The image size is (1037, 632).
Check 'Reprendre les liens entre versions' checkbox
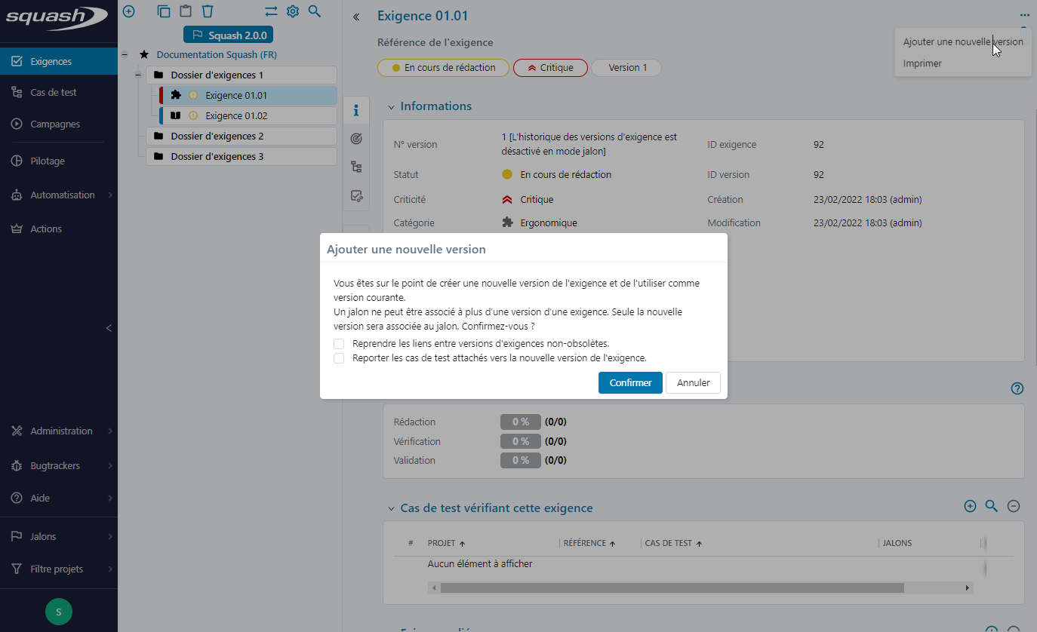click(x=340, y=344)
